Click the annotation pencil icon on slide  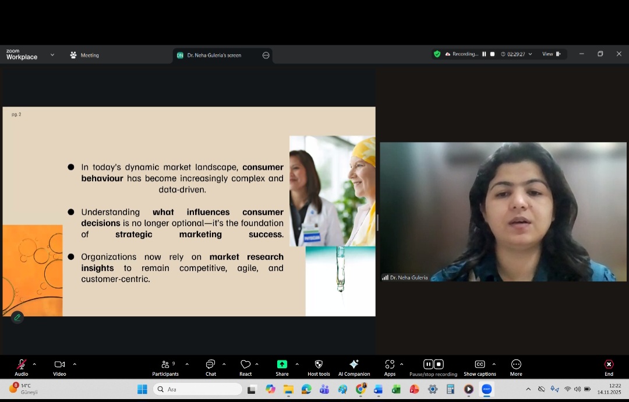pyautogui.click(x=17, y=317)
